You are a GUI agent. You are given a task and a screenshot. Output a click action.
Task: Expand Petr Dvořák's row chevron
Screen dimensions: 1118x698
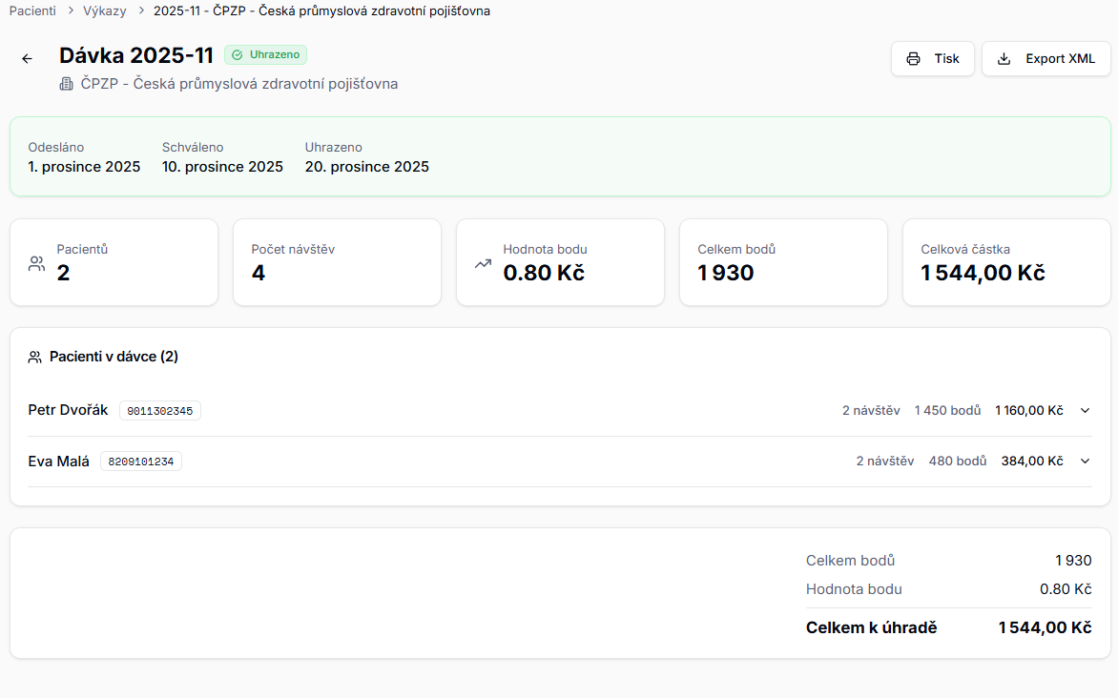(1085, 411)
